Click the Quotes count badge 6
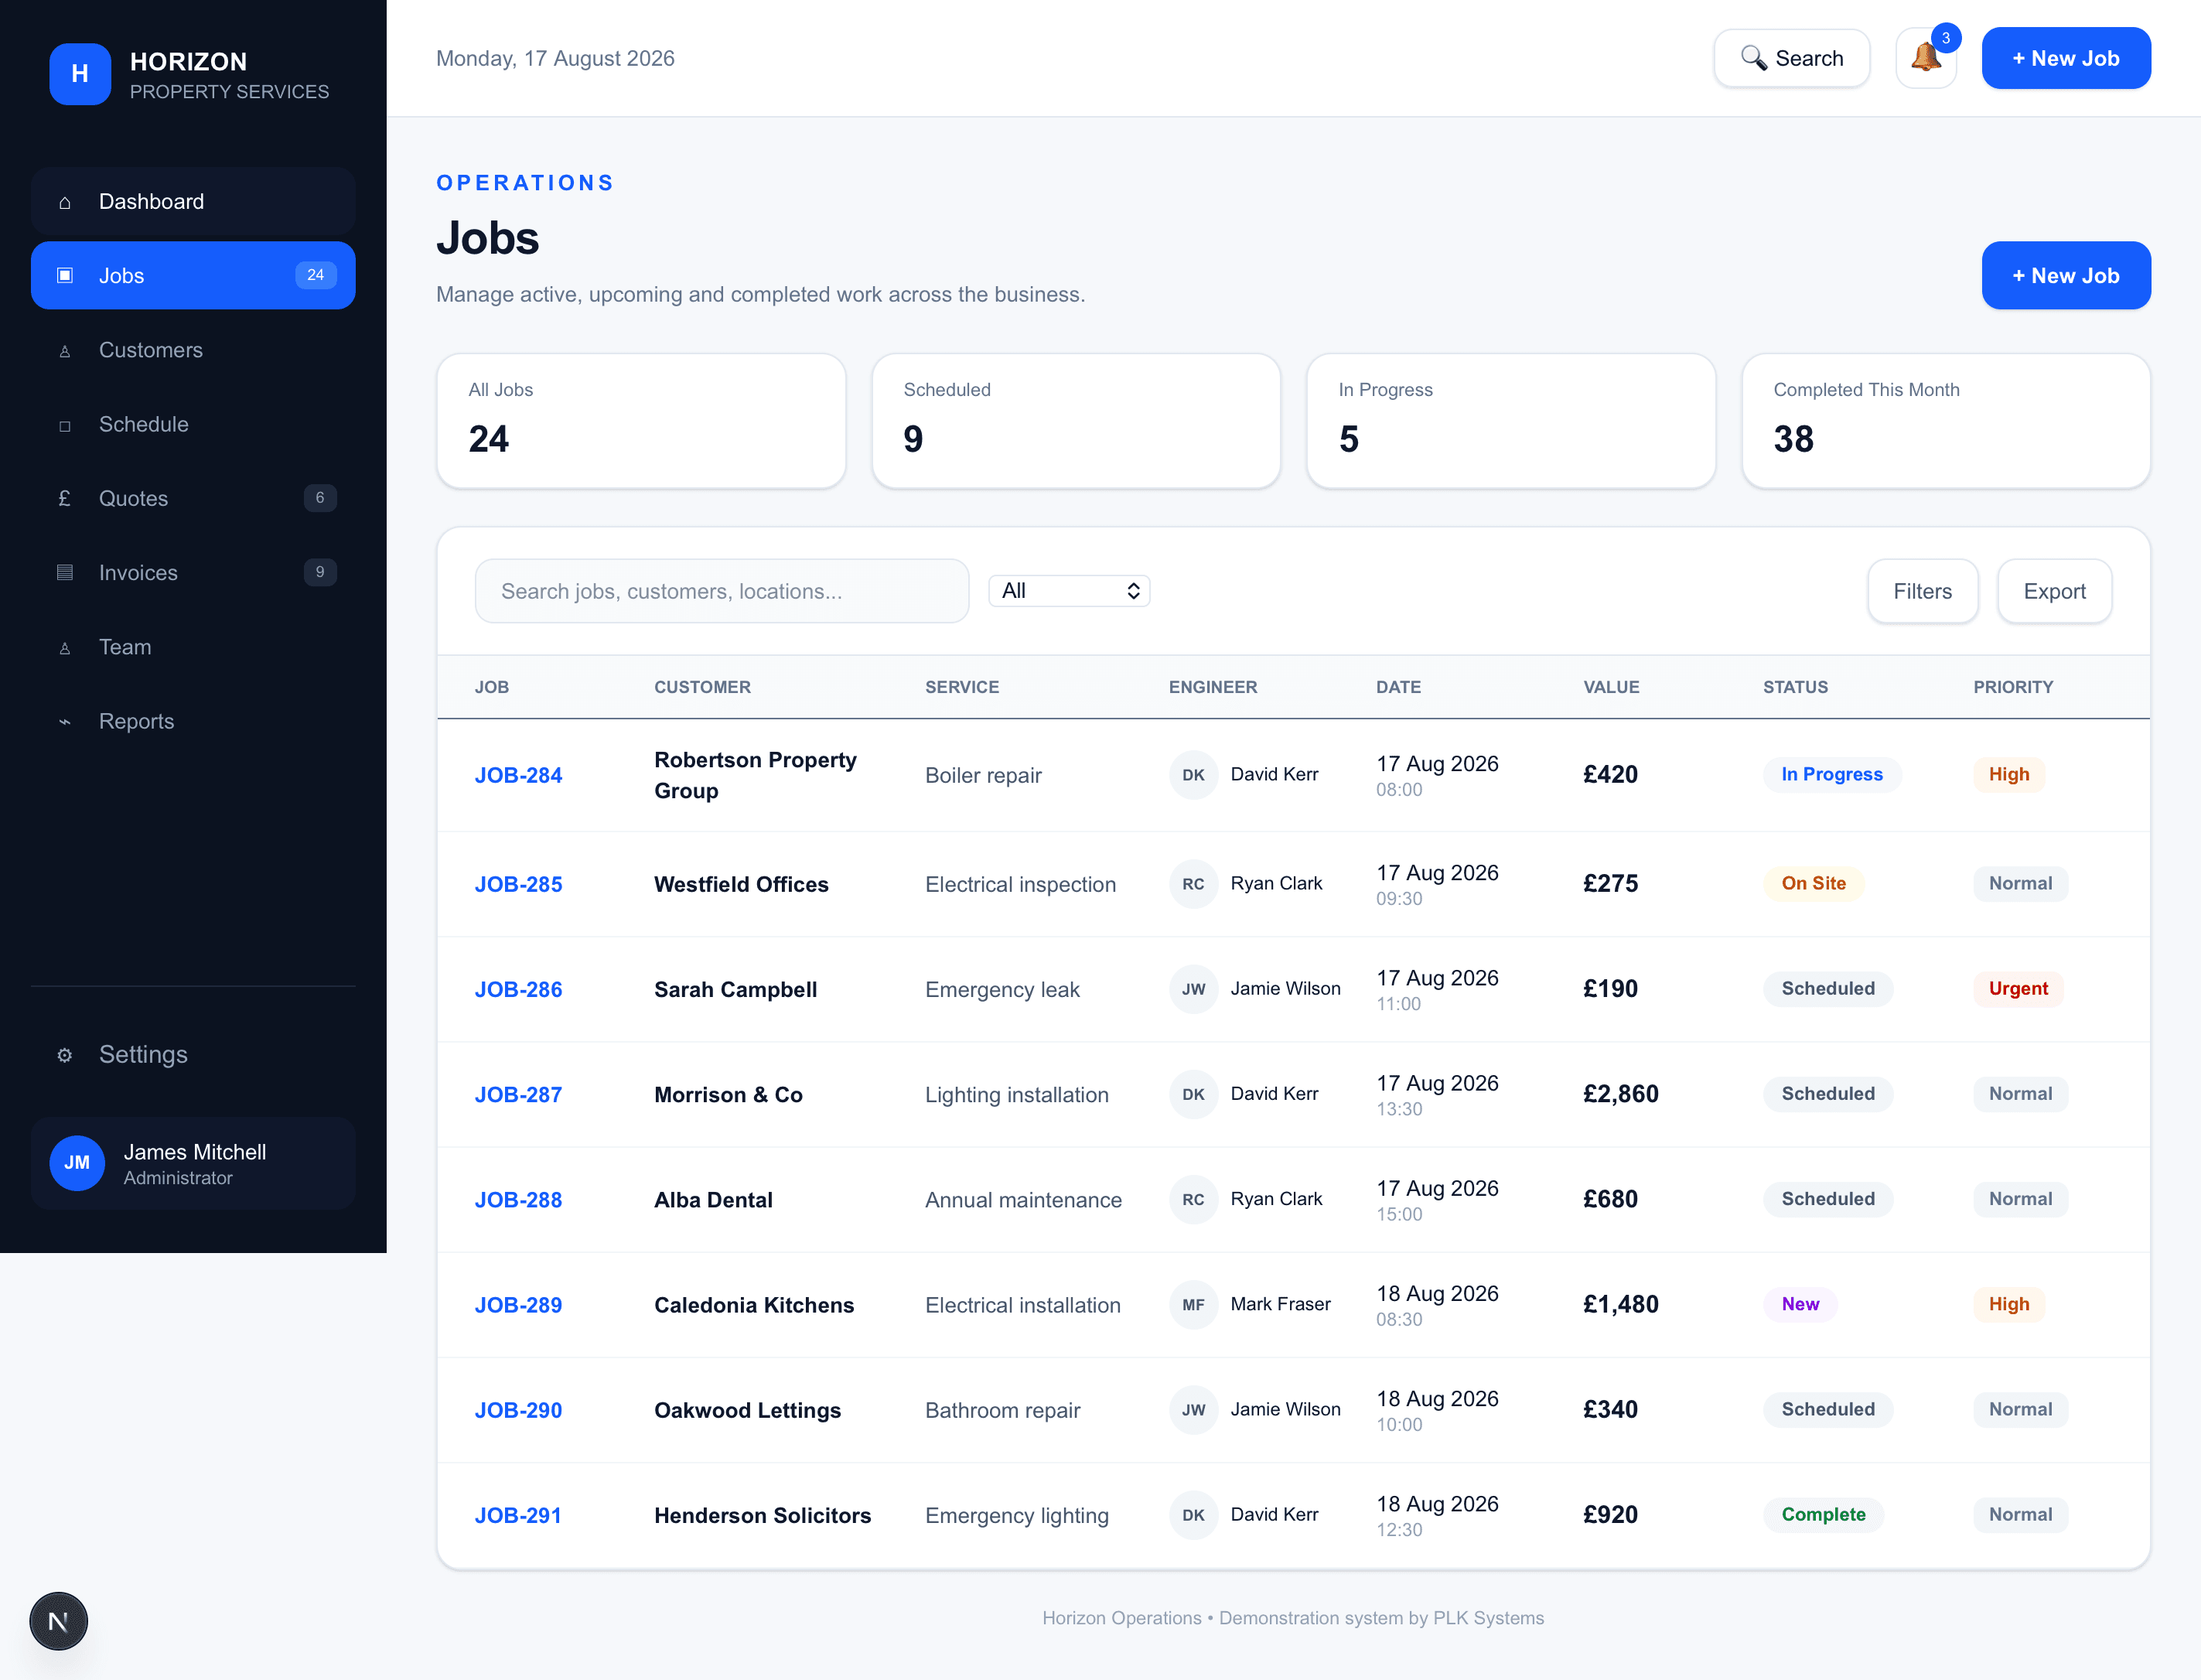This screenshot has width=2201, height=1680. point(320,498)
